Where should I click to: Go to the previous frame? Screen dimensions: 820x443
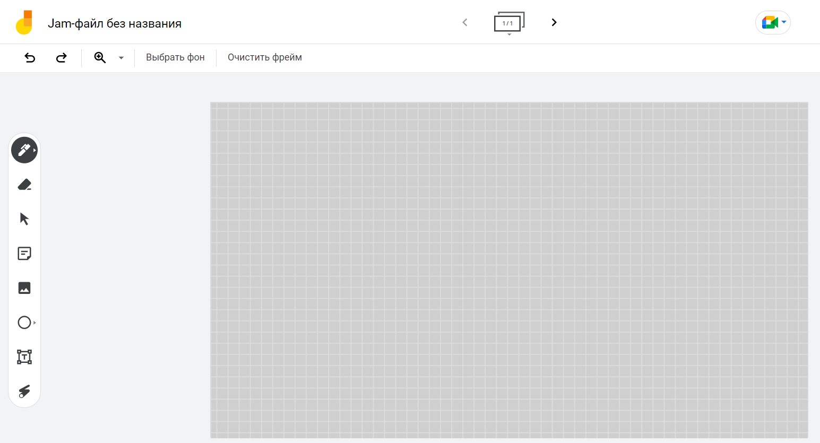[x=465, y=22]
